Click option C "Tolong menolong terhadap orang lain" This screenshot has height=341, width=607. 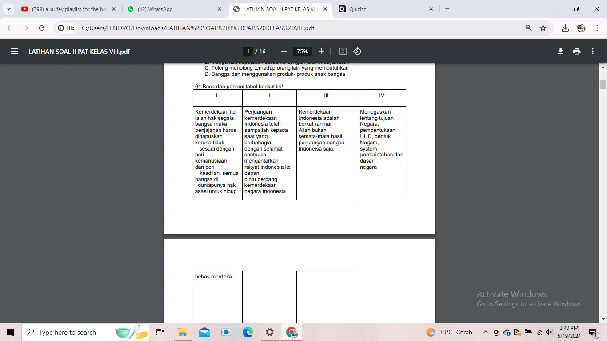click(x=276, y=68)
